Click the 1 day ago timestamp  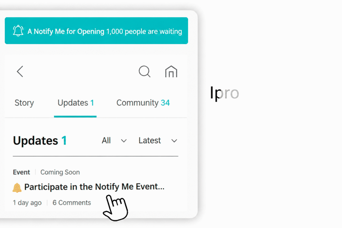click(x=27, y=203)
